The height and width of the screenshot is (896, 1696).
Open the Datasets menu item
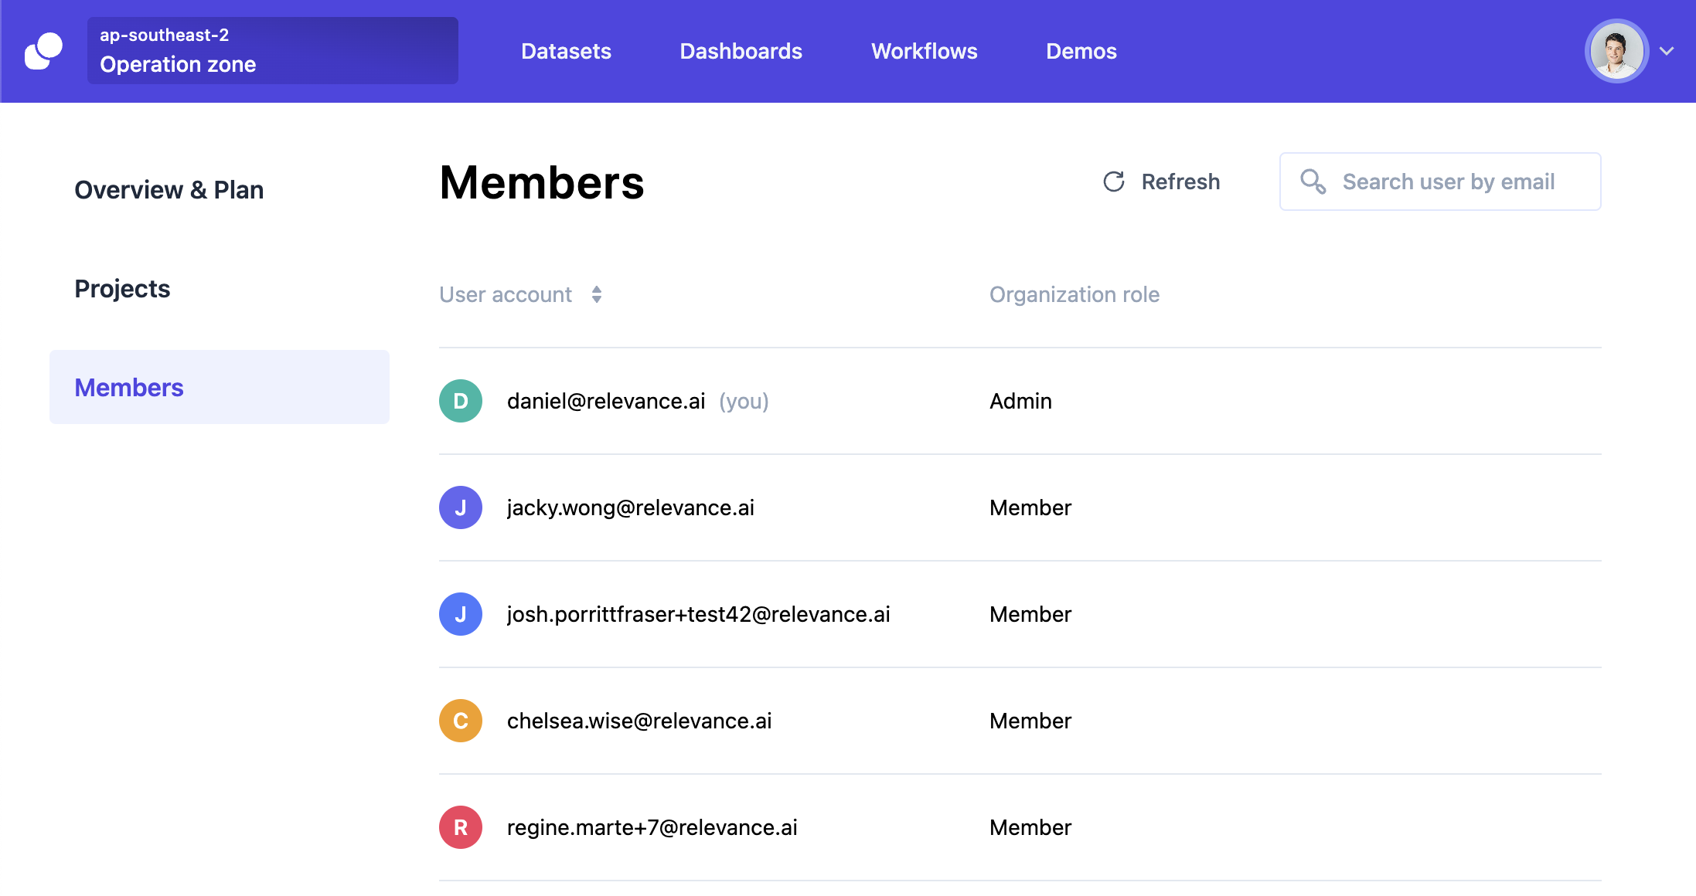566,51
